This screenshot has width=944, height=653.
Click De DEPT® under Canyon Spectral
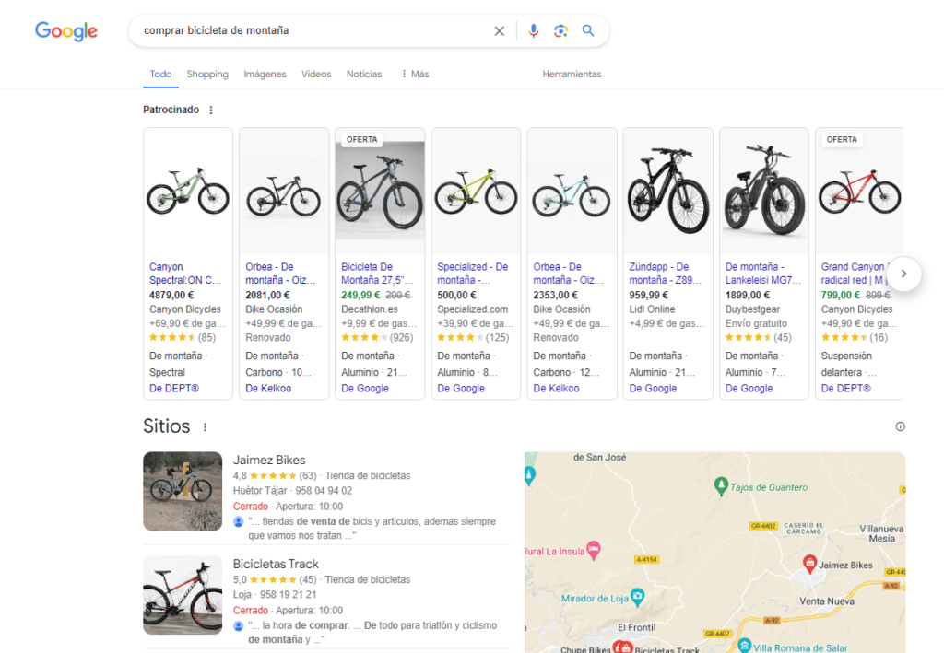(174, 389)
